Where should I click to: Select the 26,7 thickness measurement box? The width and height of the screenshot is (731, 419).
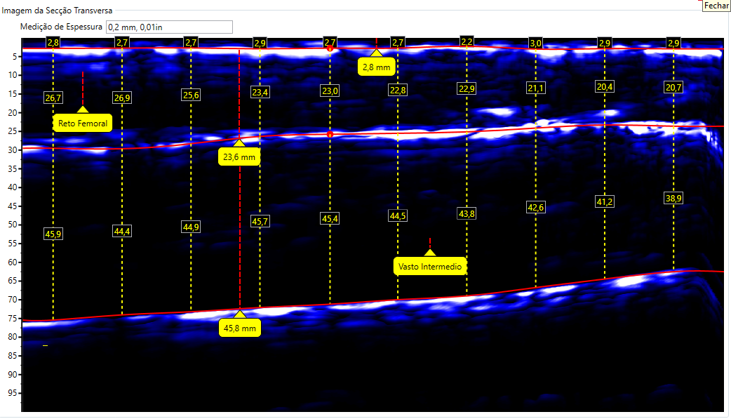tap(53, 98)
